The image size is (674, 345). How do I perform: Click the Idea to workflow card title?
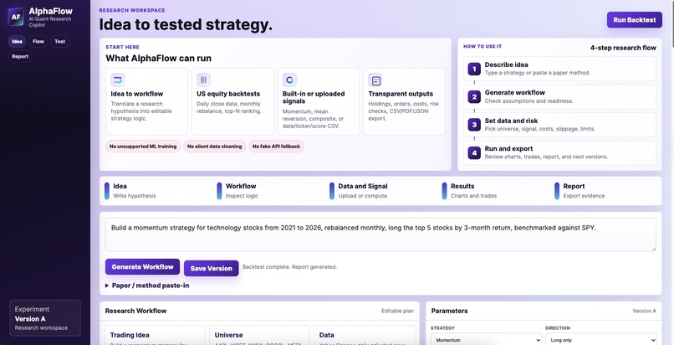[x=137, y=94]
